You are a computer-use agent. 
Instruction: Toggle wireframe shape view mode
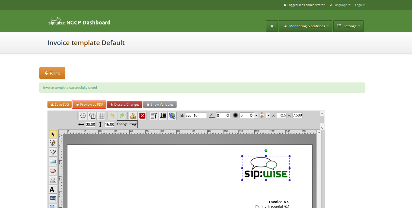point(92,115)
